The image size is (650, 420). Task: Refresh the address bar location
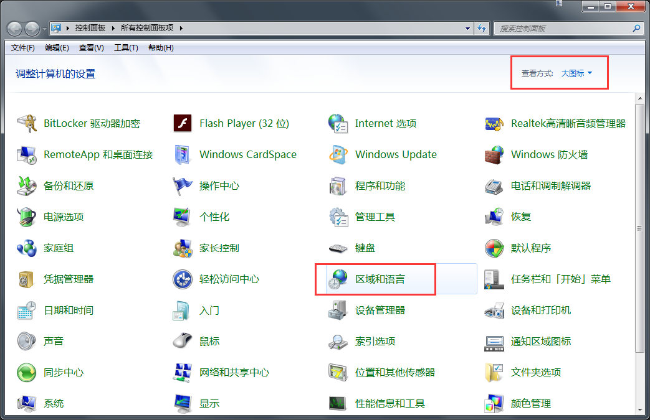coord(482,29)
